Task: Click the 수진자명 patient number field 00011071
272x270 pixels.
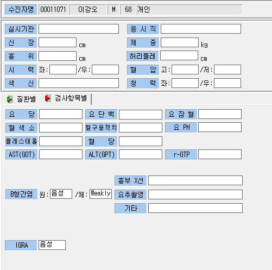Action: click(x=53, y=10)
